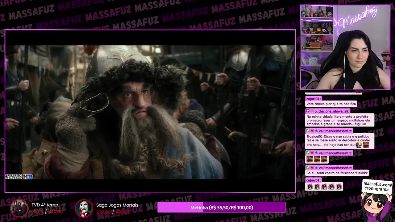The width and height of the screenshot is (395, 222).
Task: Click the chibi mascot holding the sign
Action: (376, 207)
